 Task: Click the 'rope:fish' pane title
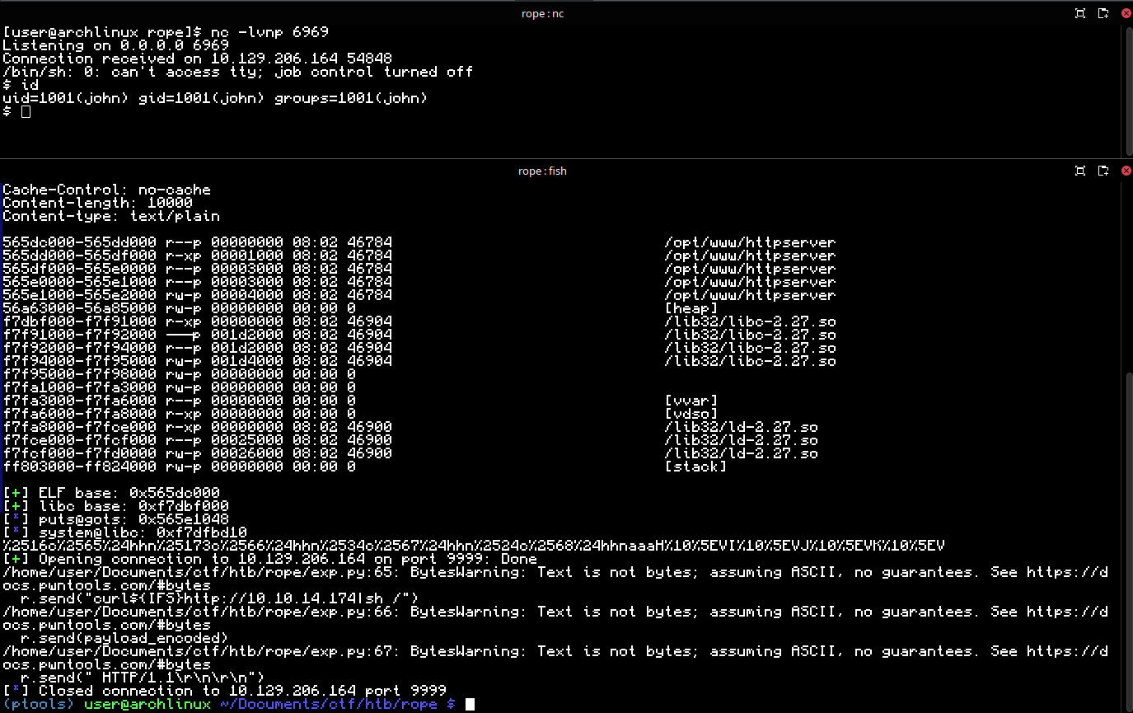tap(542, 171)
